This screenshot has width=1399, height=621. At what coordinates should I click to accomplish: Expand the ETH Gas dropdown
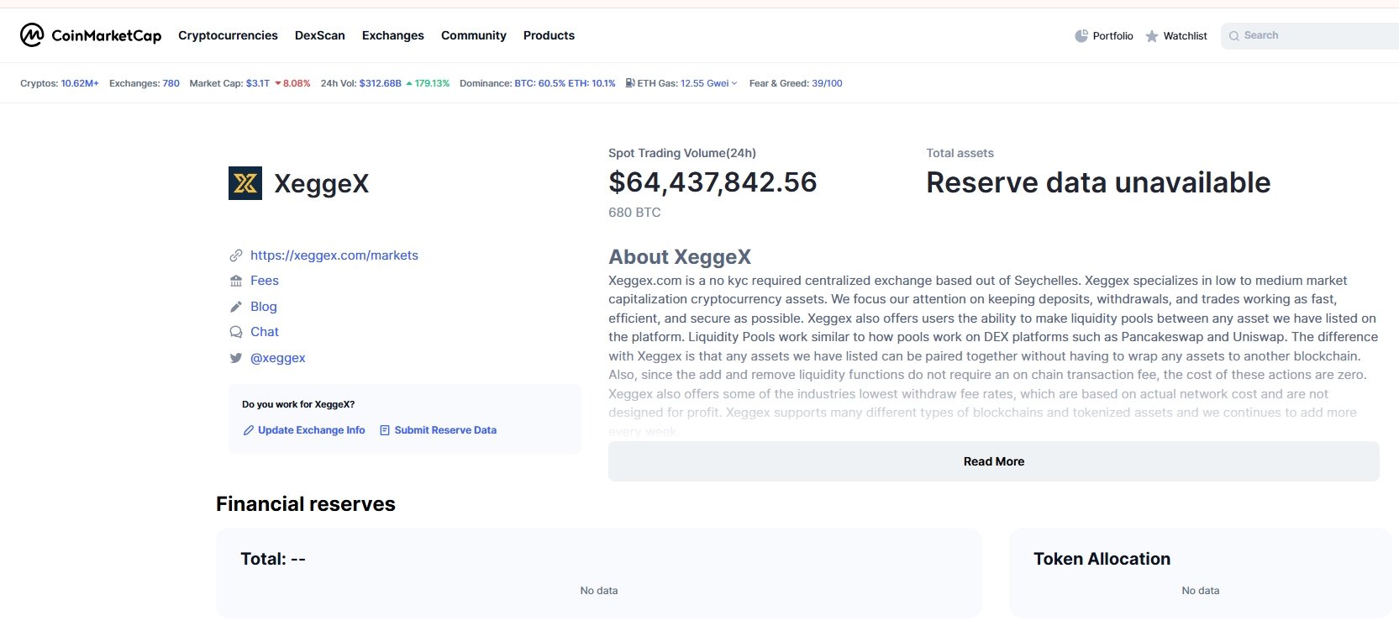tap(734, 83)
